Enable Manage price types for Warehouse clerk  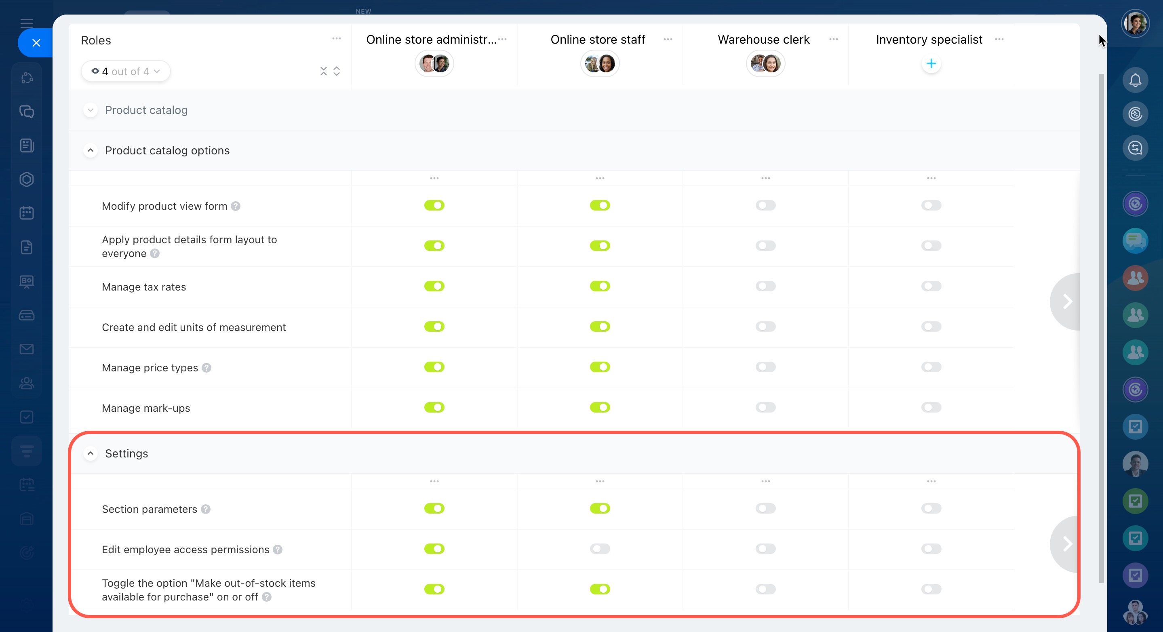765,367
